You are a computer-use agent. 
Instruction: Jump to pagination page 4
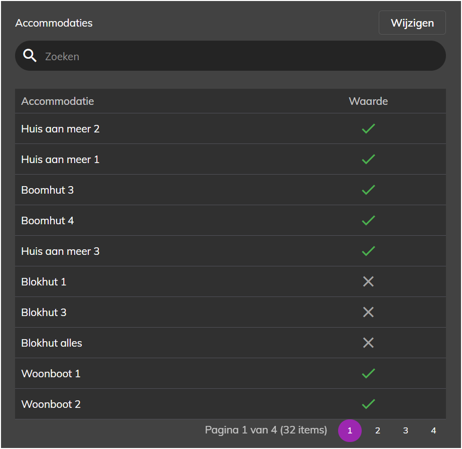[433, 431]
